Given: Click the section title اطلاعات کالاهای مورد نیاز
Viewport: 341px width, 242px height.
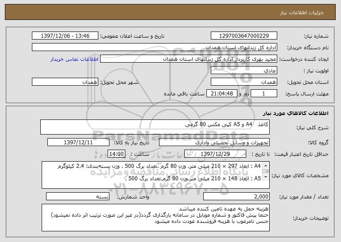Looking at the screenshot, I should point(296,113).
